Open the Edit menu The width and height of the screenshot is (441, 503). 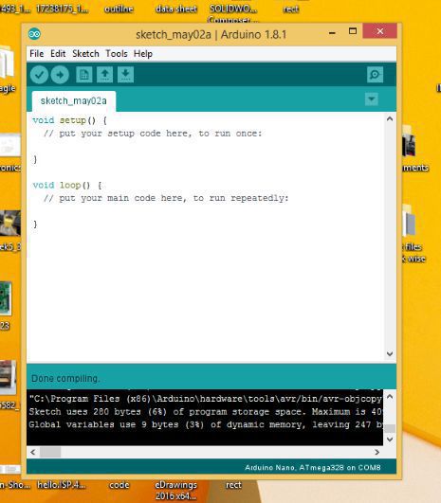point(58,54)
